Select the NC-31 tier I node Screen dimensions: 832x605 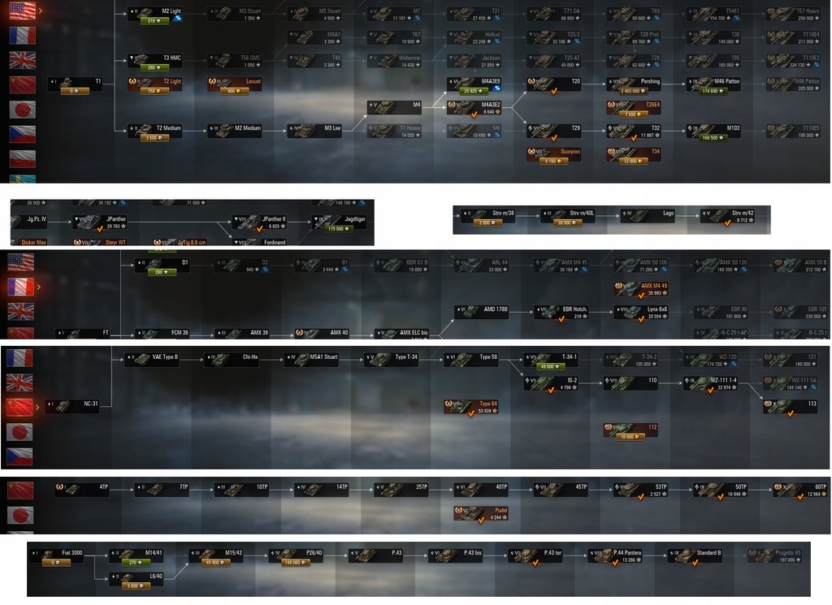[72, 405]
